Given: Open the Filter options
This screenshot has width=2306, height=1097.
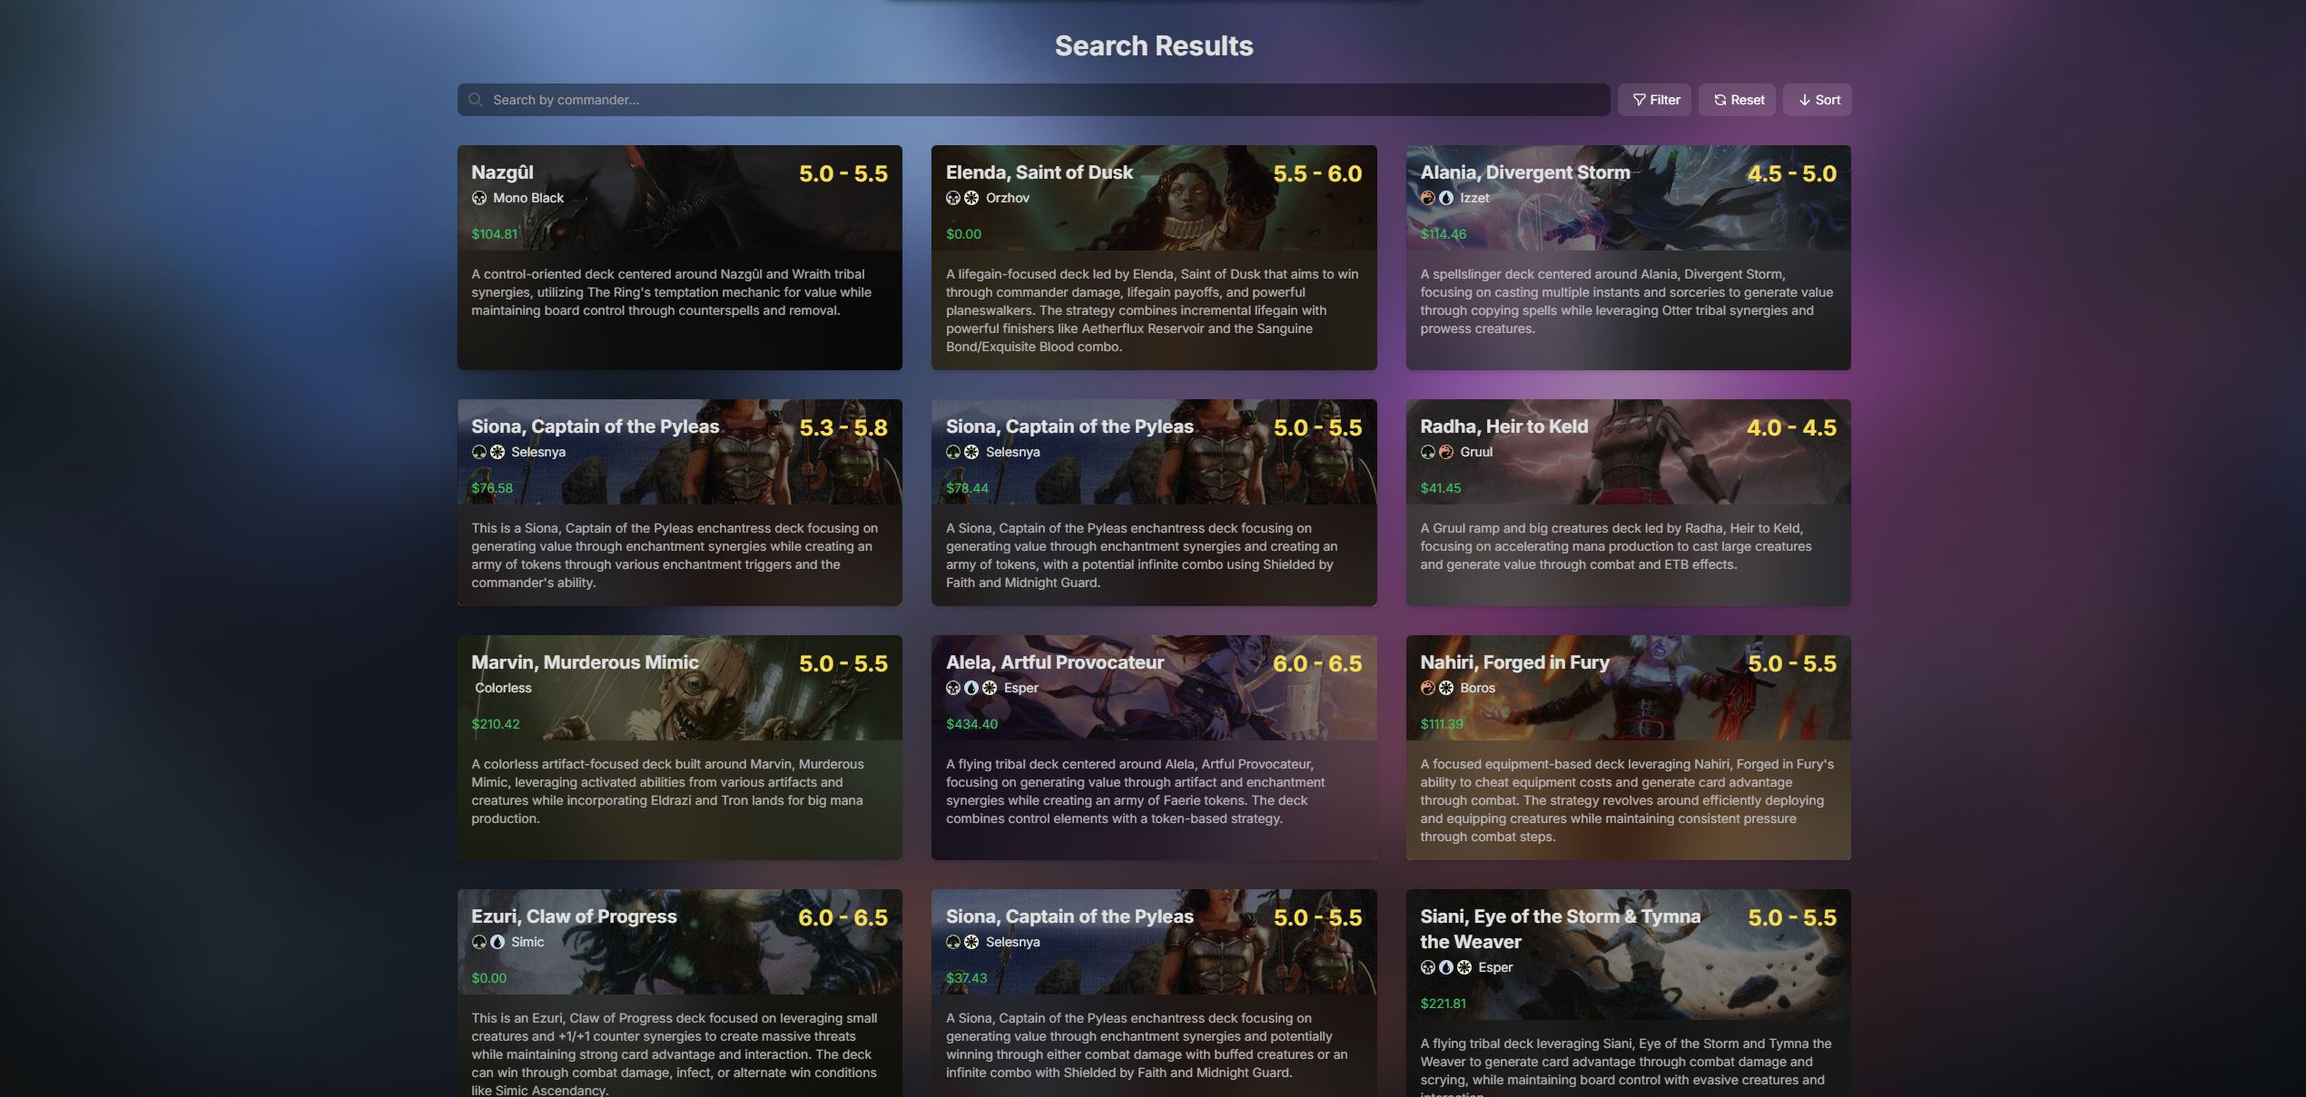Looking at the screenshot, I should [1654, 100].
